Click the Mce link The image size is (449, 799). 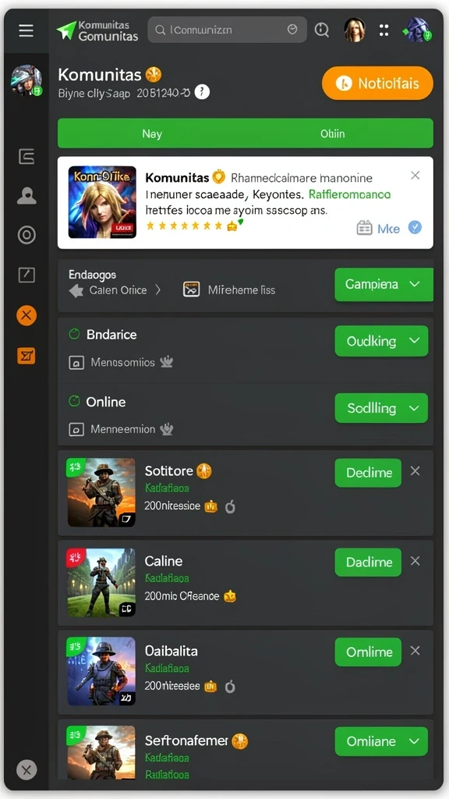[x=388, y=229]
